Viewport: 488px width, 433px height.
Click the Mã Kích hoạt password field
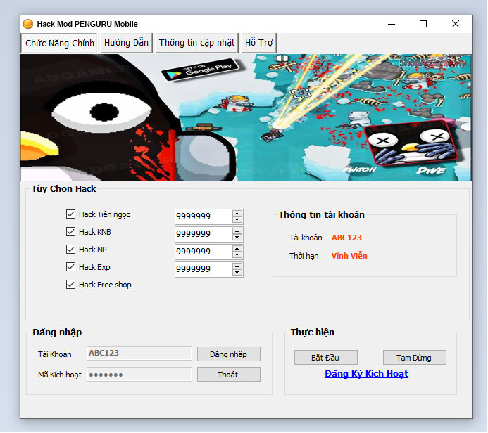point(139,375)
